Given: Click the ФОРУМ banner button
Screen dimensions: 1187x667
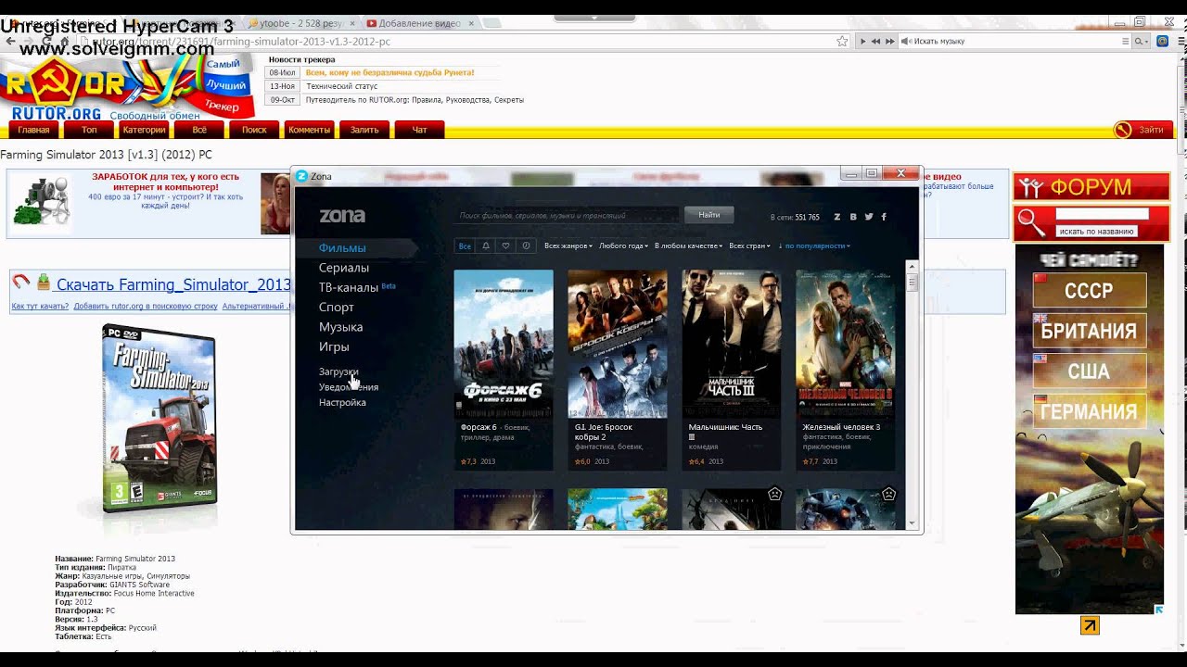Looking at the screenshot, I should click(x=1091, y=187).
